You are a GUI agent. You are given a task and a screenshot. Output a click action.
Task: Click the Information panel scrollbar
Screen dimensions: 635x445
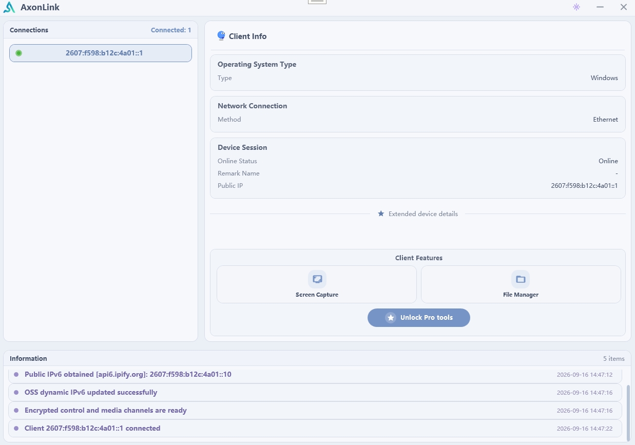coord(628,413)
